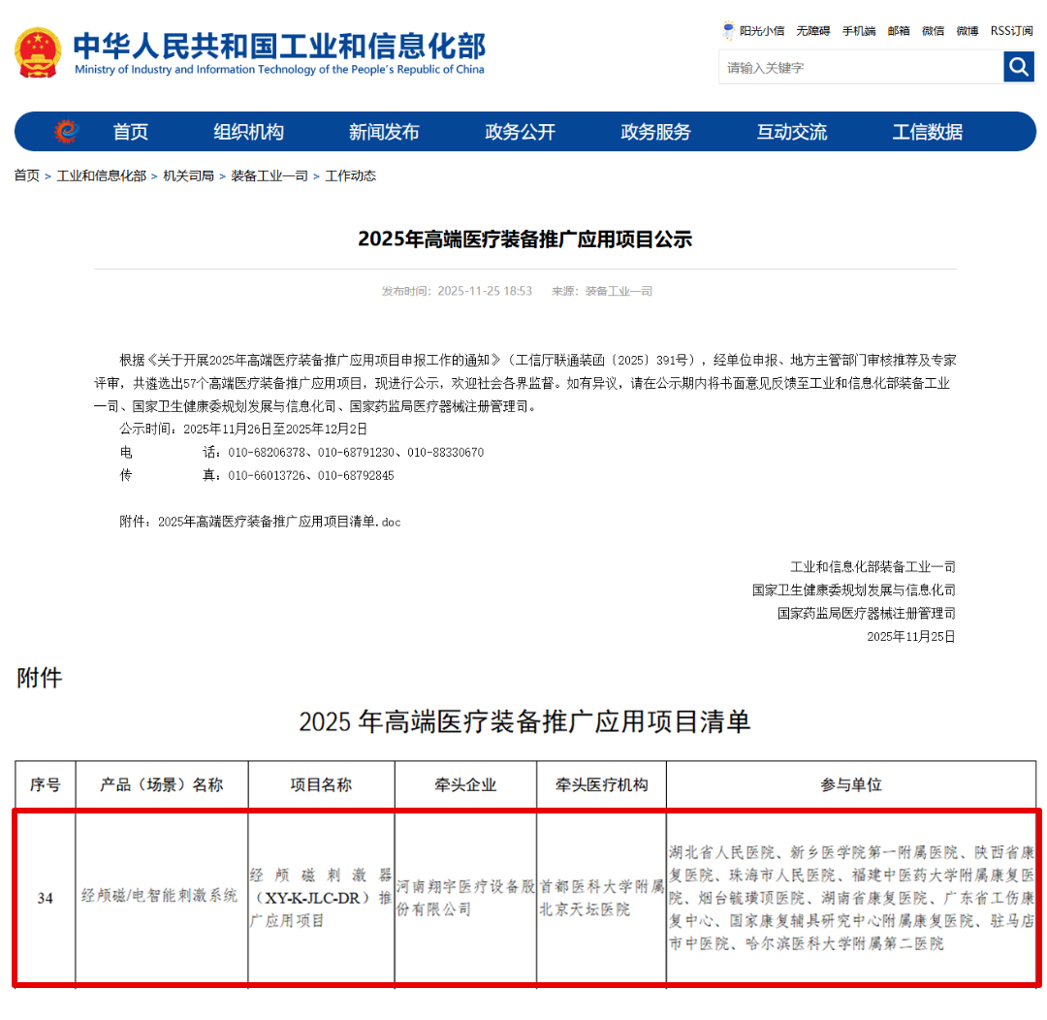Click the 参与单位 cell listing 湖北省人民医院
This screenshot has height=1020, width=1047.
[x=851, y=898]
